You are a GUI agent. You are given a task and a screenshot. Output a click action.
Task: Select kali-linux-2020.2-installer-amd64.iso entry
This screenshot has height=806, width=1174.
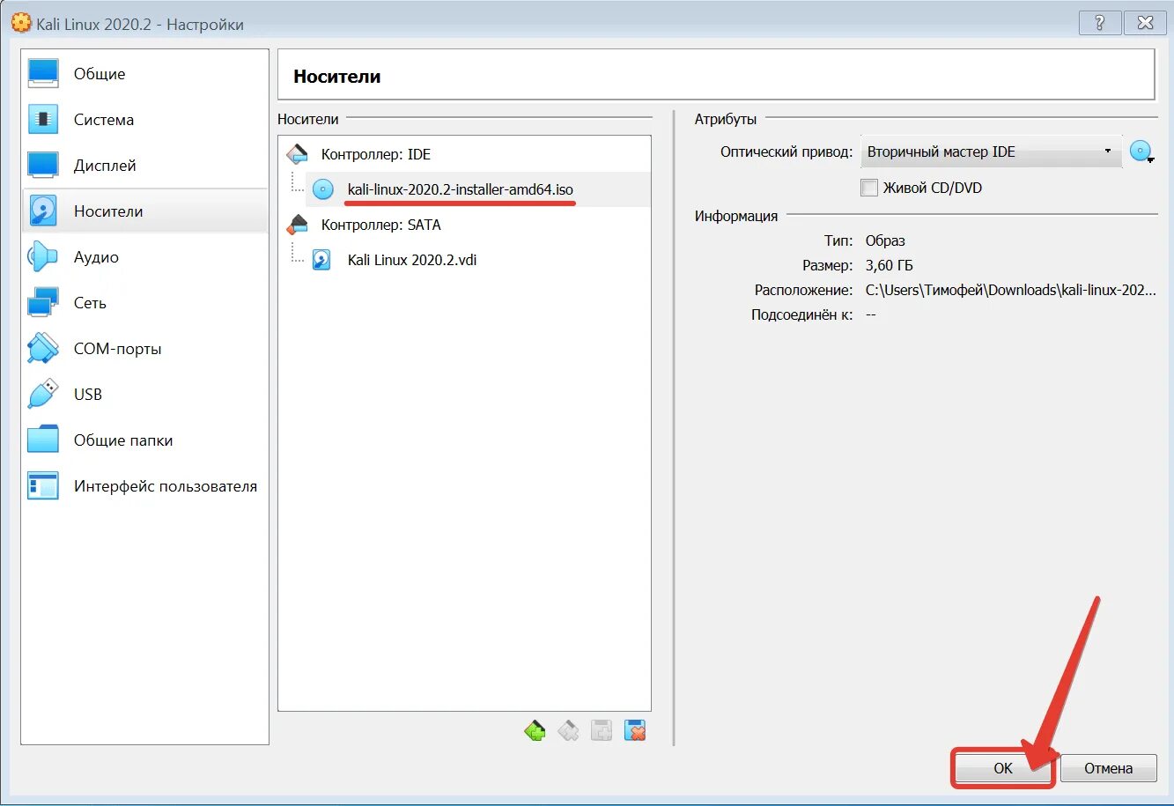click(461, 189)
